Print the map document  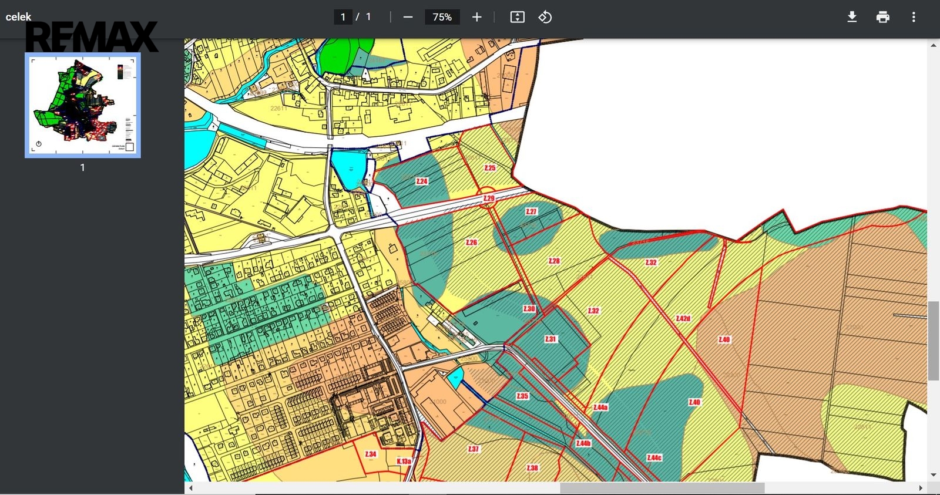coord(882,17)
